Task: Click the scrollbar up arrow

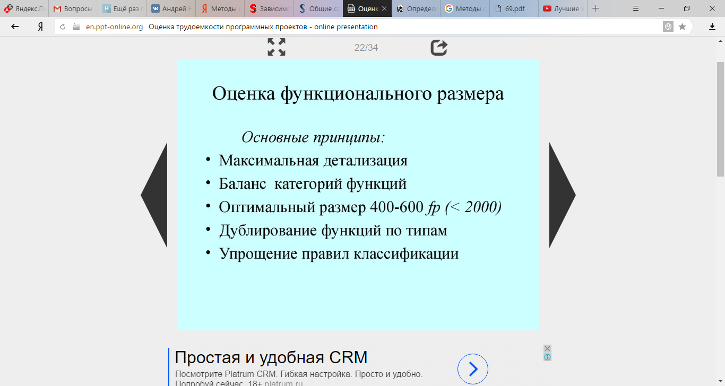Action: click(x=720, y=41)
